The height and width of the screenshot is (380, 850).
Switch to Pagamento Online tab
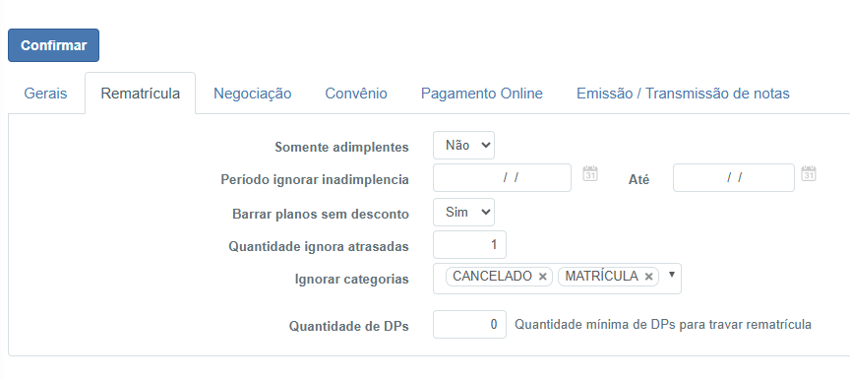482,94
